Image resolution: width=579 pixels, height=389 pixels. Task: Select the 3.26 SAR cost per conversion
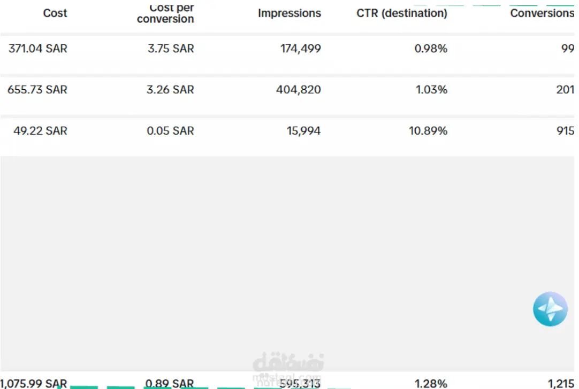click(x=170, y=90)
